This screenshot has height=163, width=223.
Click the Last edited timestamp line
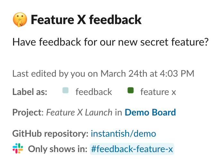pos(103,73)
